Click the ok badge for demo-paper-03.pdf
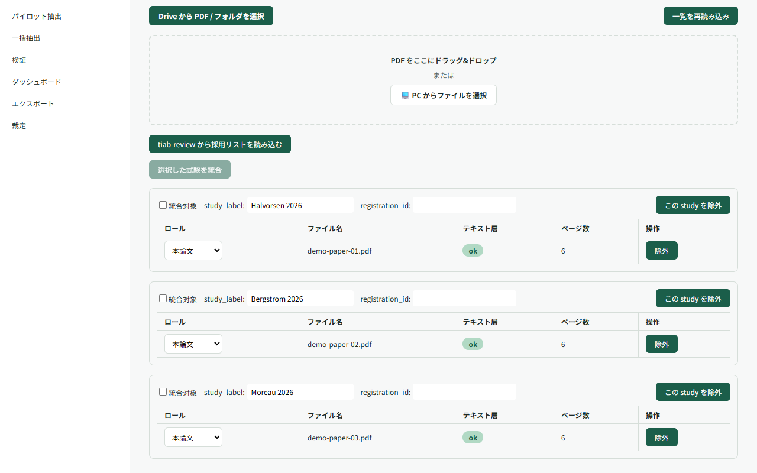 [473, 438]
